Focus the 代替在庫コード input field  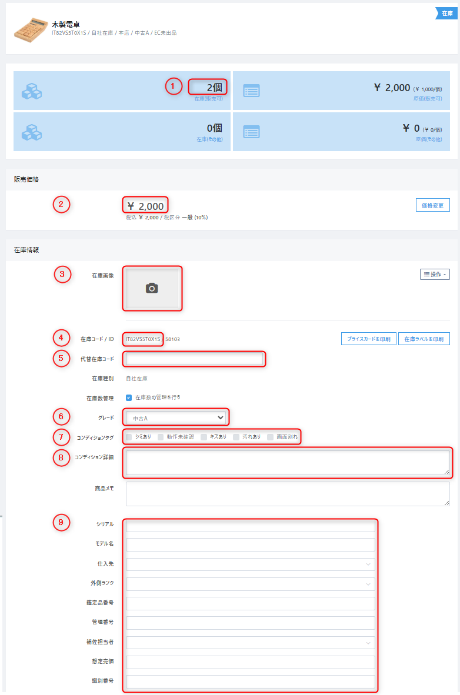point(194,359)
